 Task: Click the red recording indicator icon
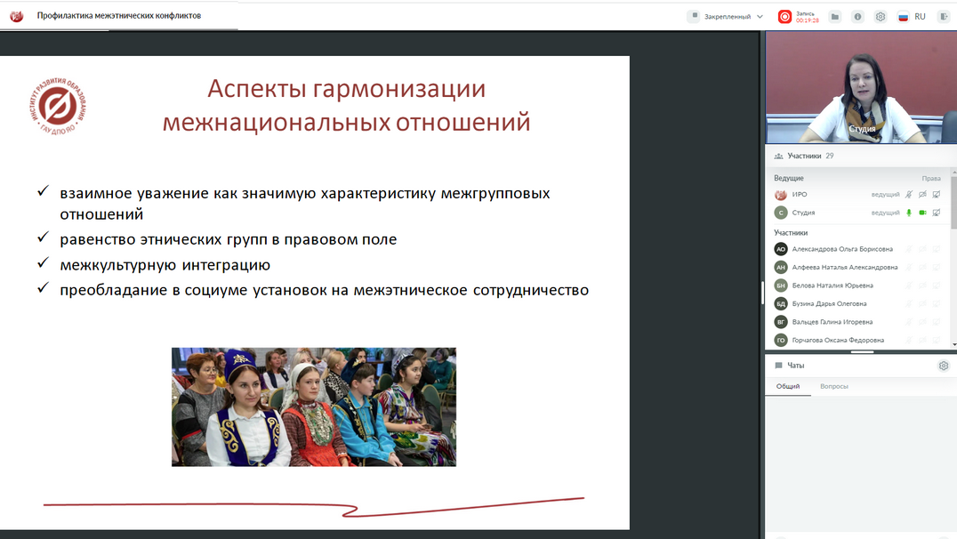coord(784,16)
